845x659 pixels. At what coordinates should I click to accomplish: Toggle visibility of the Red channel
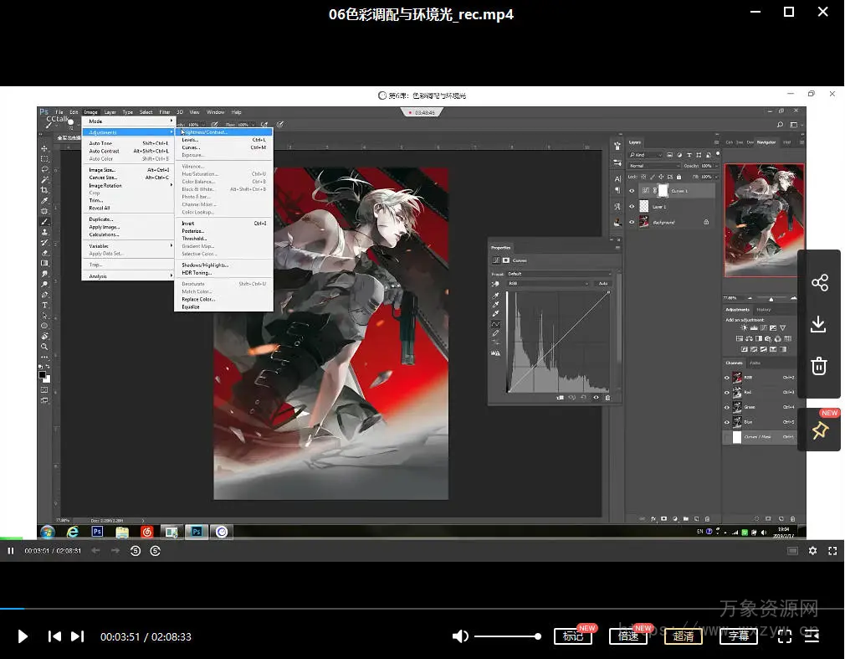click(726, 392)
